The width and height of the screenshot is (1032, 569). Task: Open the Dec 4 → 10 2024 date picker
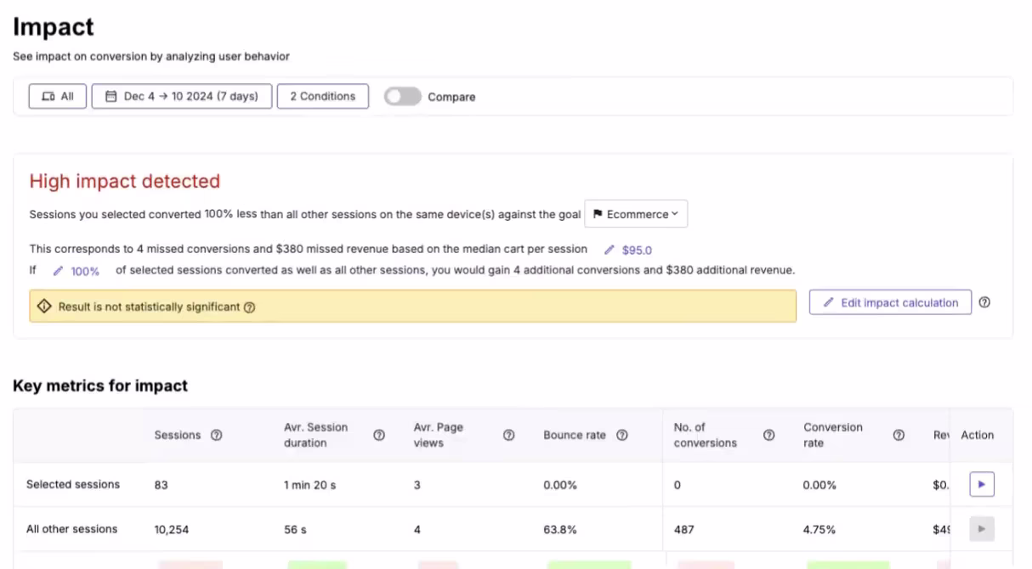182,96
